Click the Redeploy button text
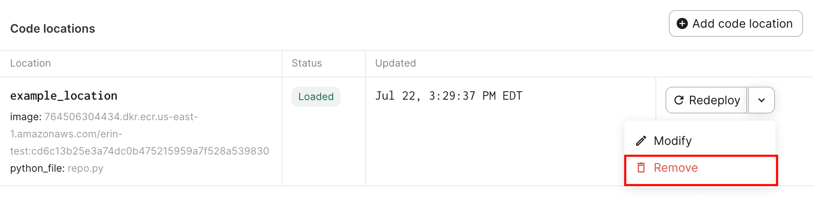The height and width of the screenshot is (201, 814). [714, 100]
